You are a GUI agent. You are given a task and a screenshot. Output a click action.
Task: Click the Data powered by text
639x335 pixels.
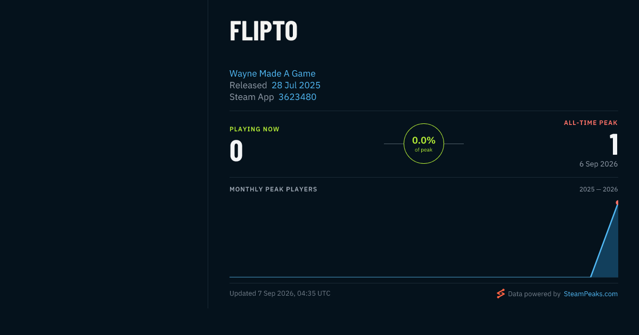(534, 294)
